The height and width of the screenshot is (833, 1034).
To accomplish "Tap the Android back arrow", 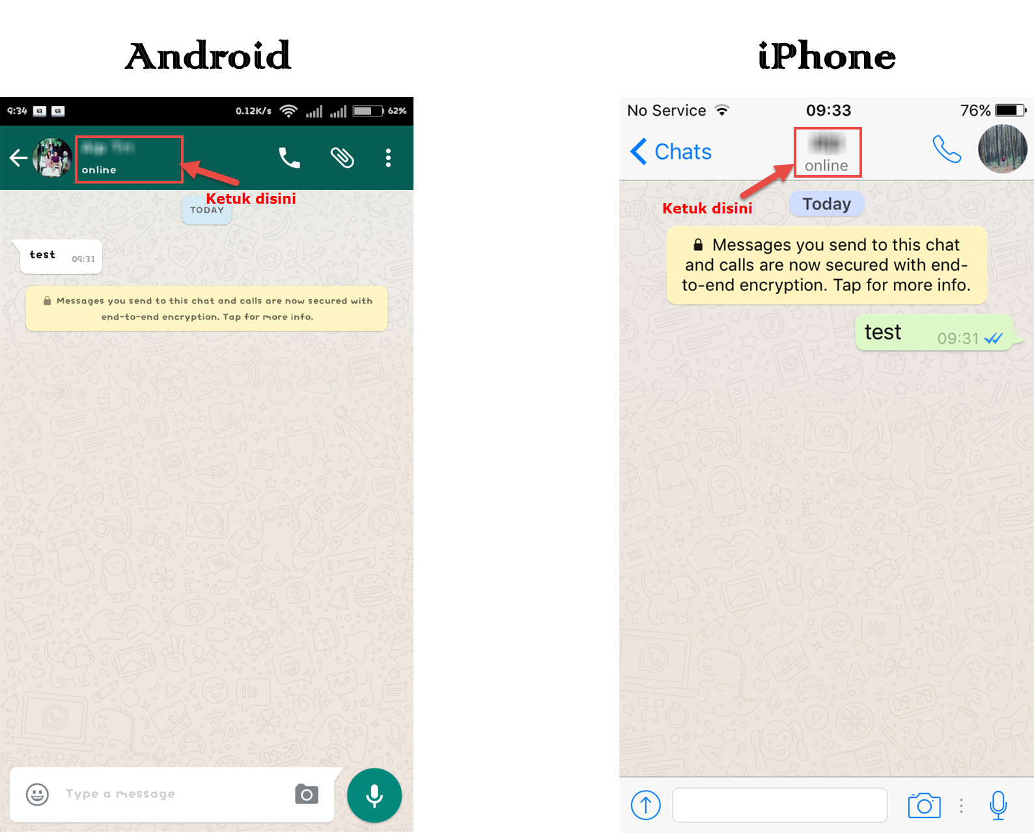I will (x=18, y=157).
